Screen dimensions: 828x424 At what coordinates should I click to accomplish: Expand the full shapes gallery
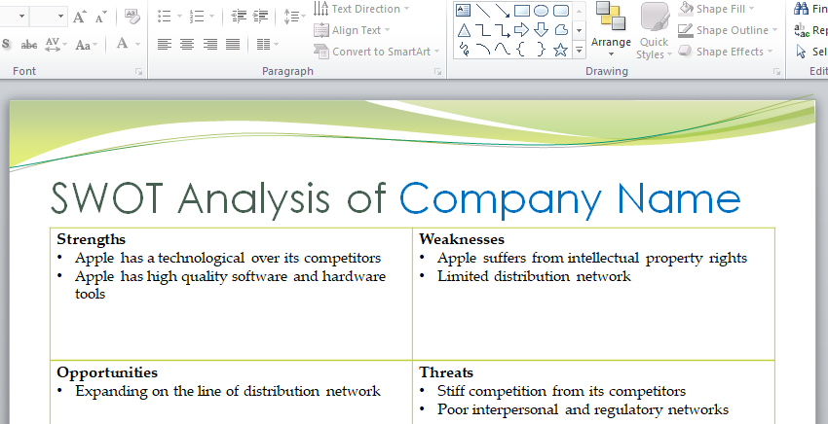click(580, 51)
